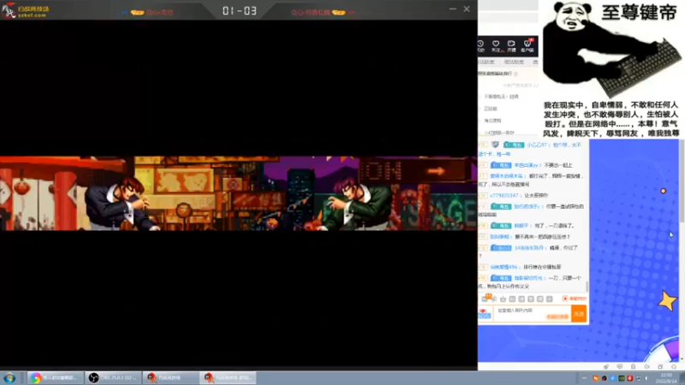Click the crown icon in the chat toolbar
685x385 pixels.
tap(503, 299)
